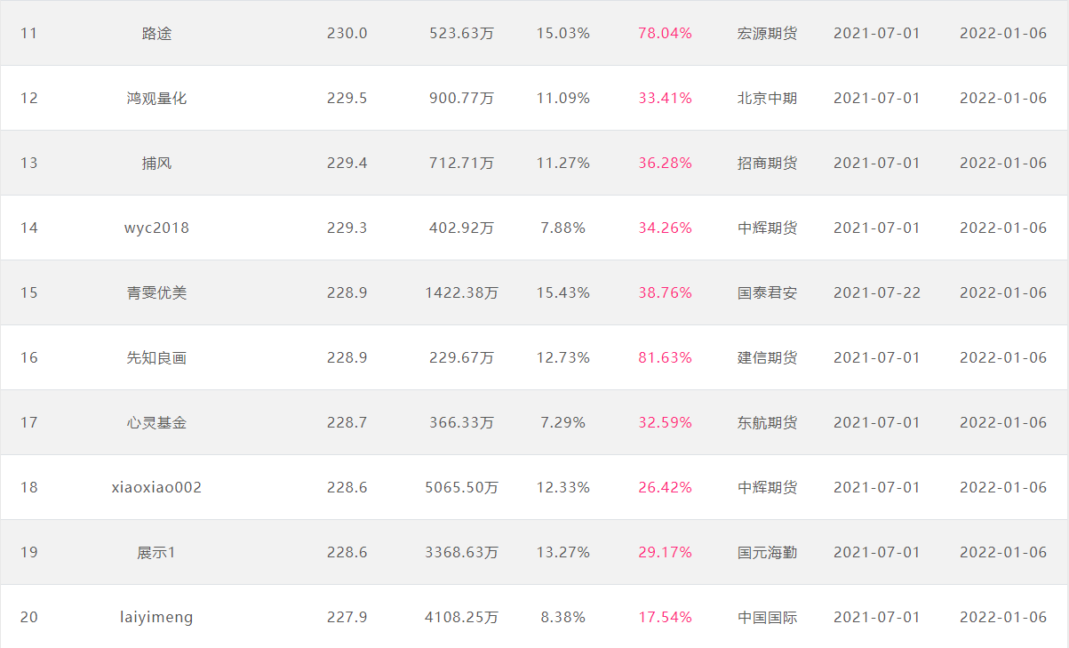Image resolution: width=1069 pixels, height=648 pixels.
Task: Open laiyimeng account details
Action: coord(156,617)
